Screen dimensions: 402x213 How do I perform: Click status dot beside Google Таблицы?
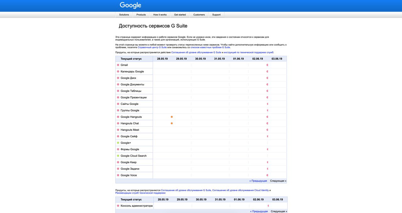[x=118, y=91]
